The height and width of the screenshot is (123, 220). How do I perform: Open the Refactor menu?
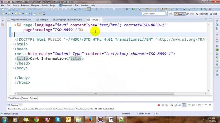point(25,5)
